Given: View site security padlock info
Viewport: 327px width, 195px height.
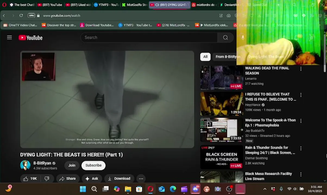Looking at the screenshot, I should pyautogui.click(x=38, y=16).
